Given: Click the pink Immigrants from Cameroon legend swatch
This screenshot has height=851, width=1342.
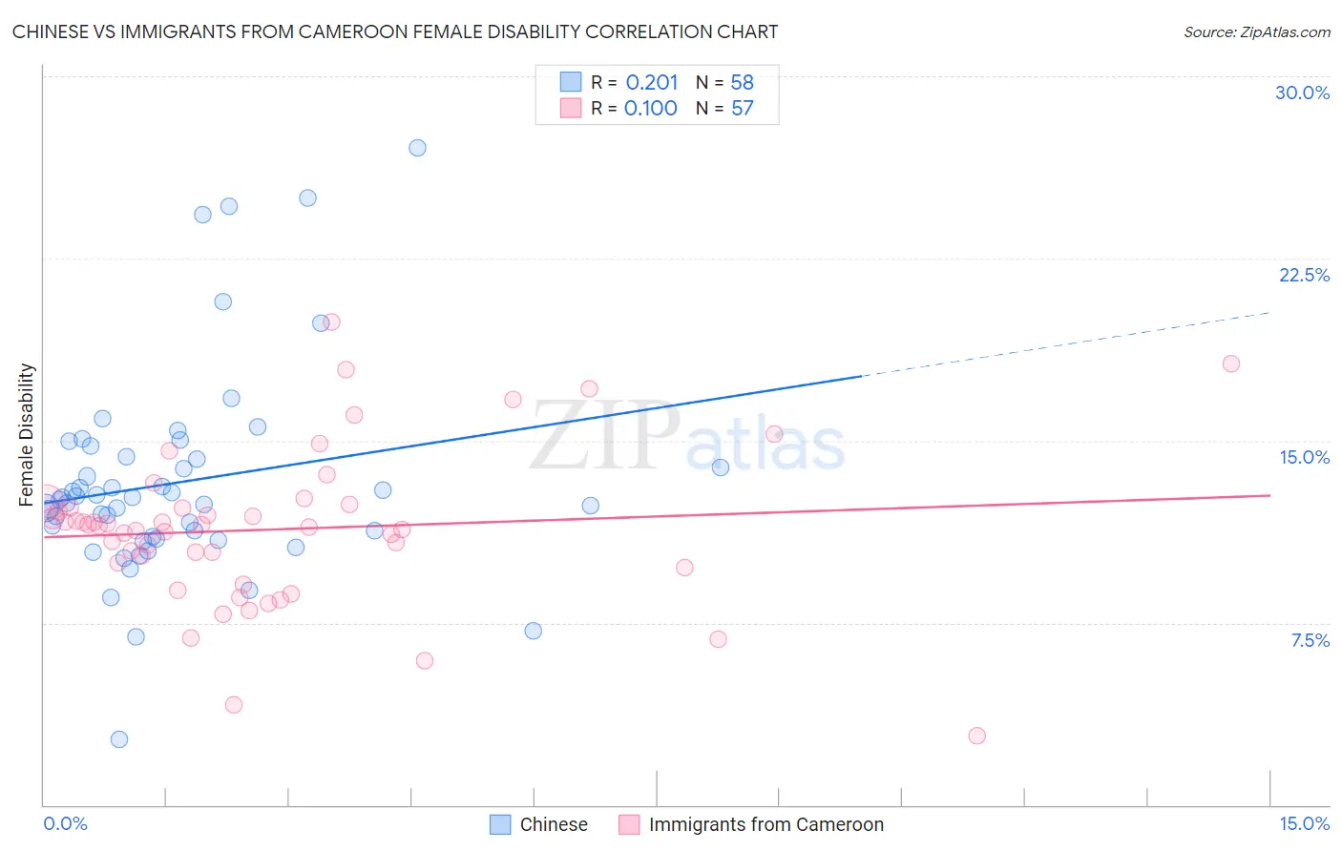Looking at the screenshot, I should [629, 824].
